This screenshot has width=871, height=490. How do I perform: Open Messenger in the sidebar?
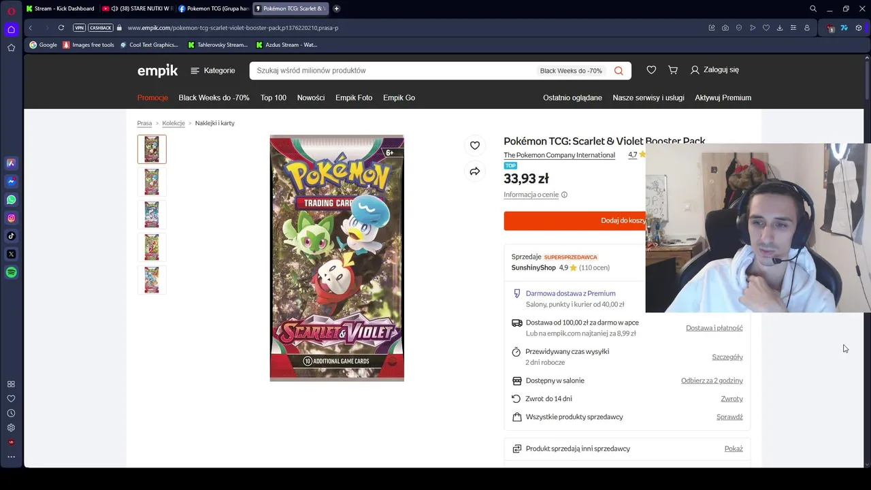point(11,182)
